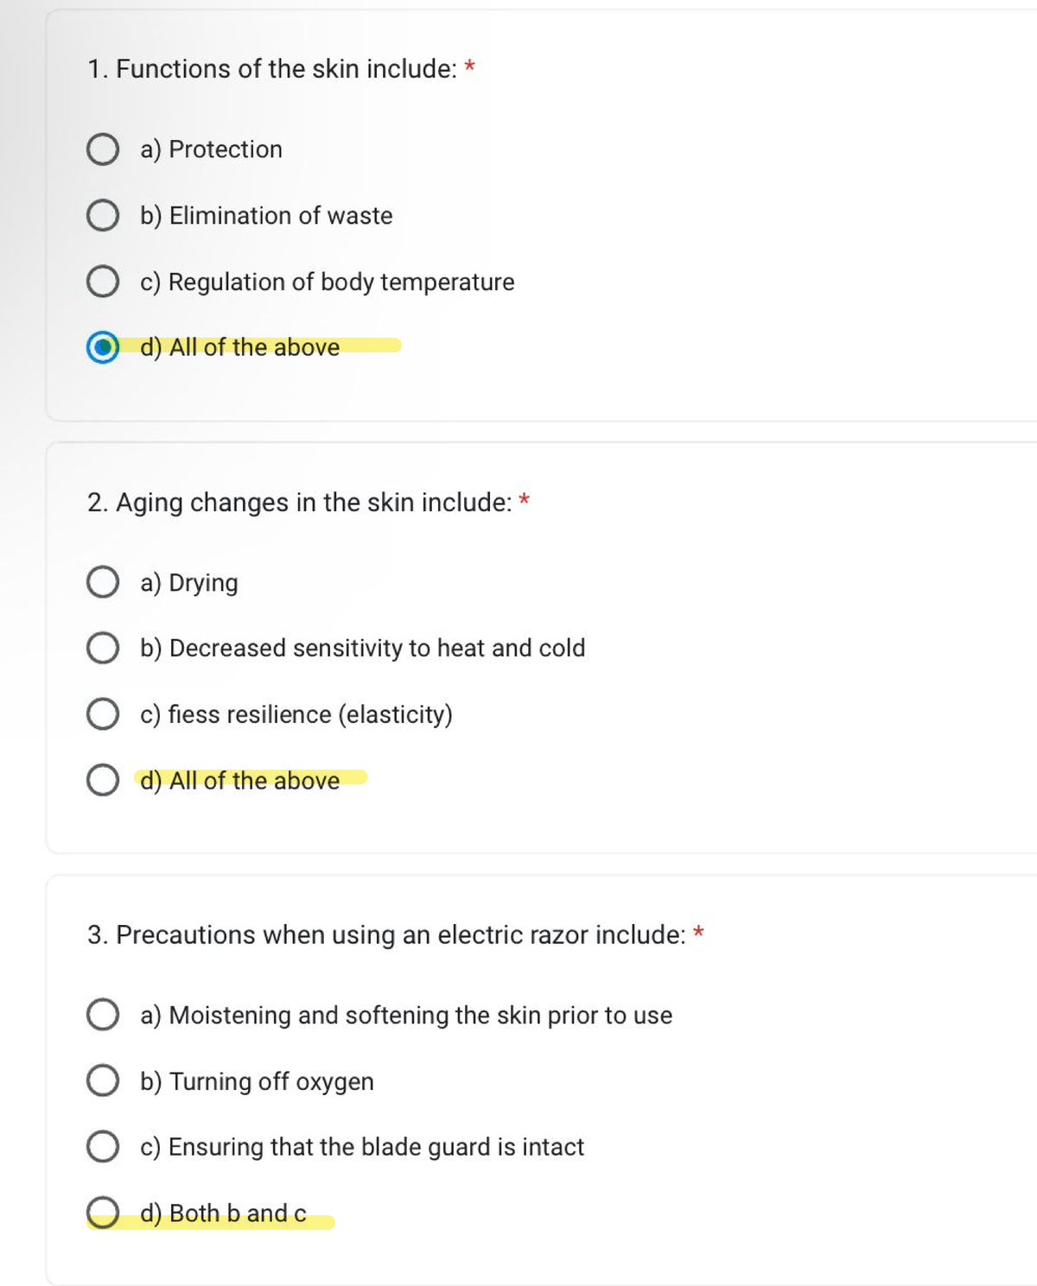The width and height of the screenshot is (1037, 1286).
Task: Choose 'c) Regulation of body temperature'
Action: 104,281
